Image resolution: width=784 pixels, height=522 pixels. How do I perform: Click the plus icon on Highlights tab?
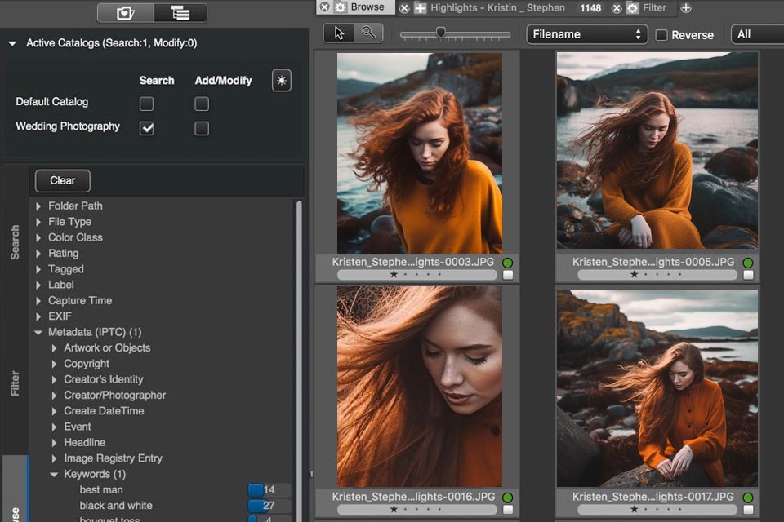pos(421,8)
